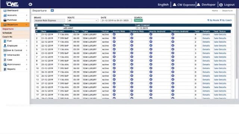Toggle row 13 Busbora Web status circle
239x134 pixels.
132,79
